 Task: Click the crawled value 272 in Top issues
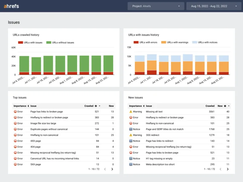97,123
